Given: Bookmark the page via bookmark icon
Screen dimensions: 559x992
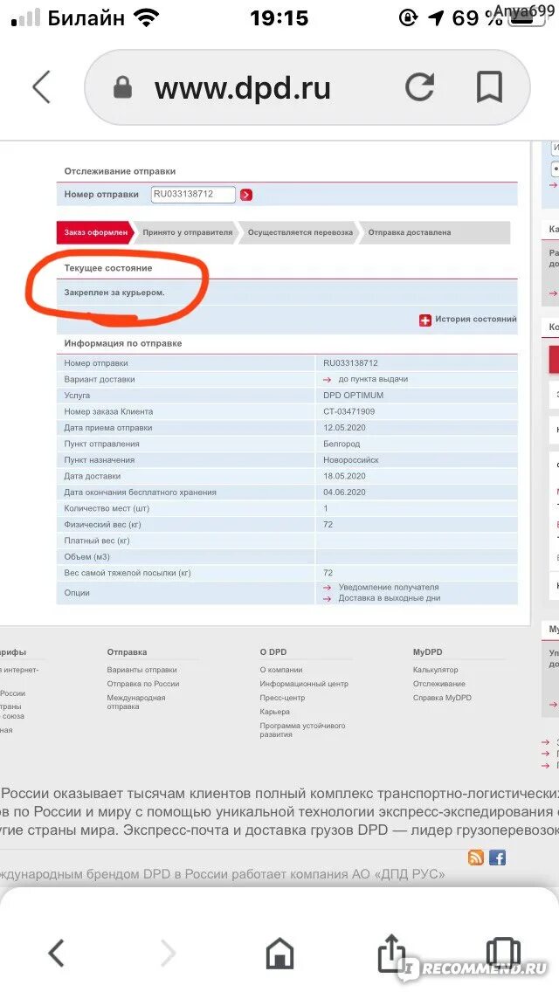Looking at the screenshot, I should click(x=489, y=87).
